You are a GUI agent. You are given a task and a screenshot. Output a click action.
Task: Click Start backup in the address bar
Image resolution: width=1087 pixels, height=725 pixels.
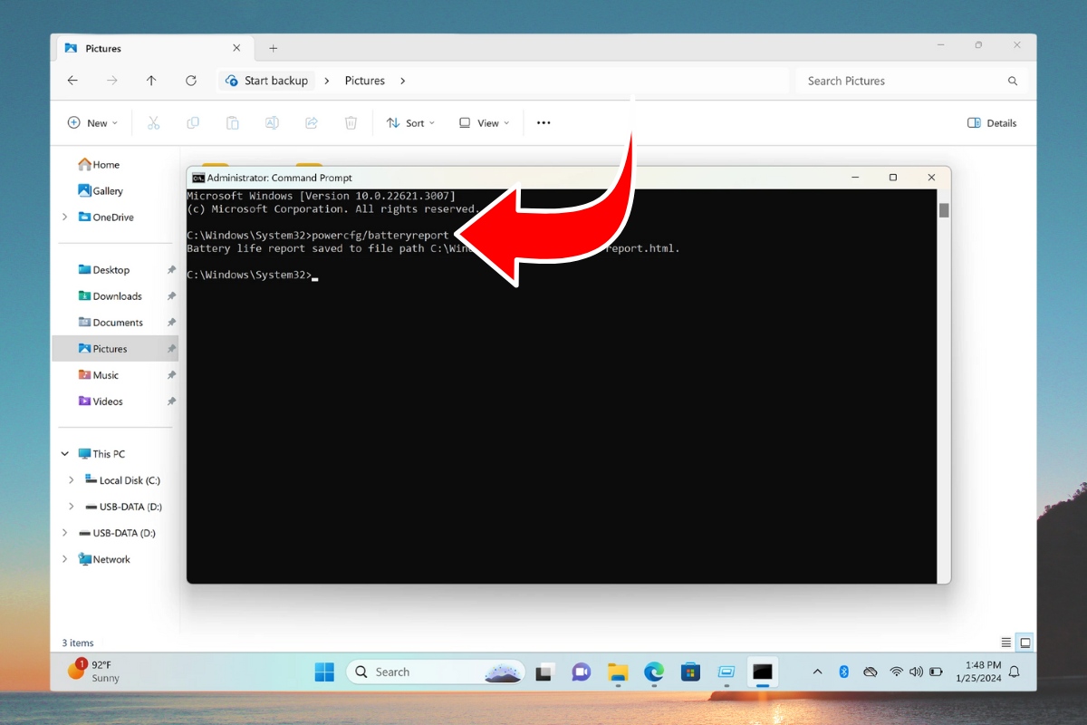pyautogui.click(x=266, y=81)
